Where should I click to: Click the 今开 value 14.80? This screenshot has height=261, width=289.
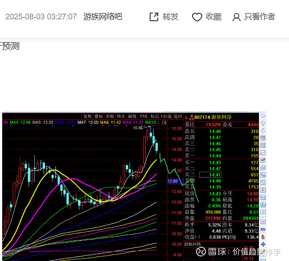pos(253,193)
